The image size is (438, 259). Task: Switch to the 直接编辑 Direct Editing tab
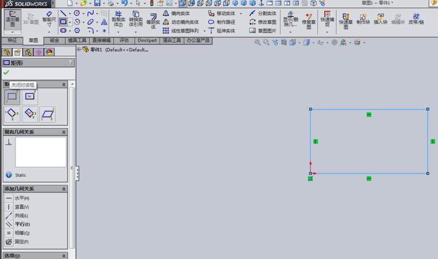point(101,40)
